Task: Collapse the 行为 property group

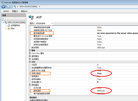Action: click(x=30, y=62)
